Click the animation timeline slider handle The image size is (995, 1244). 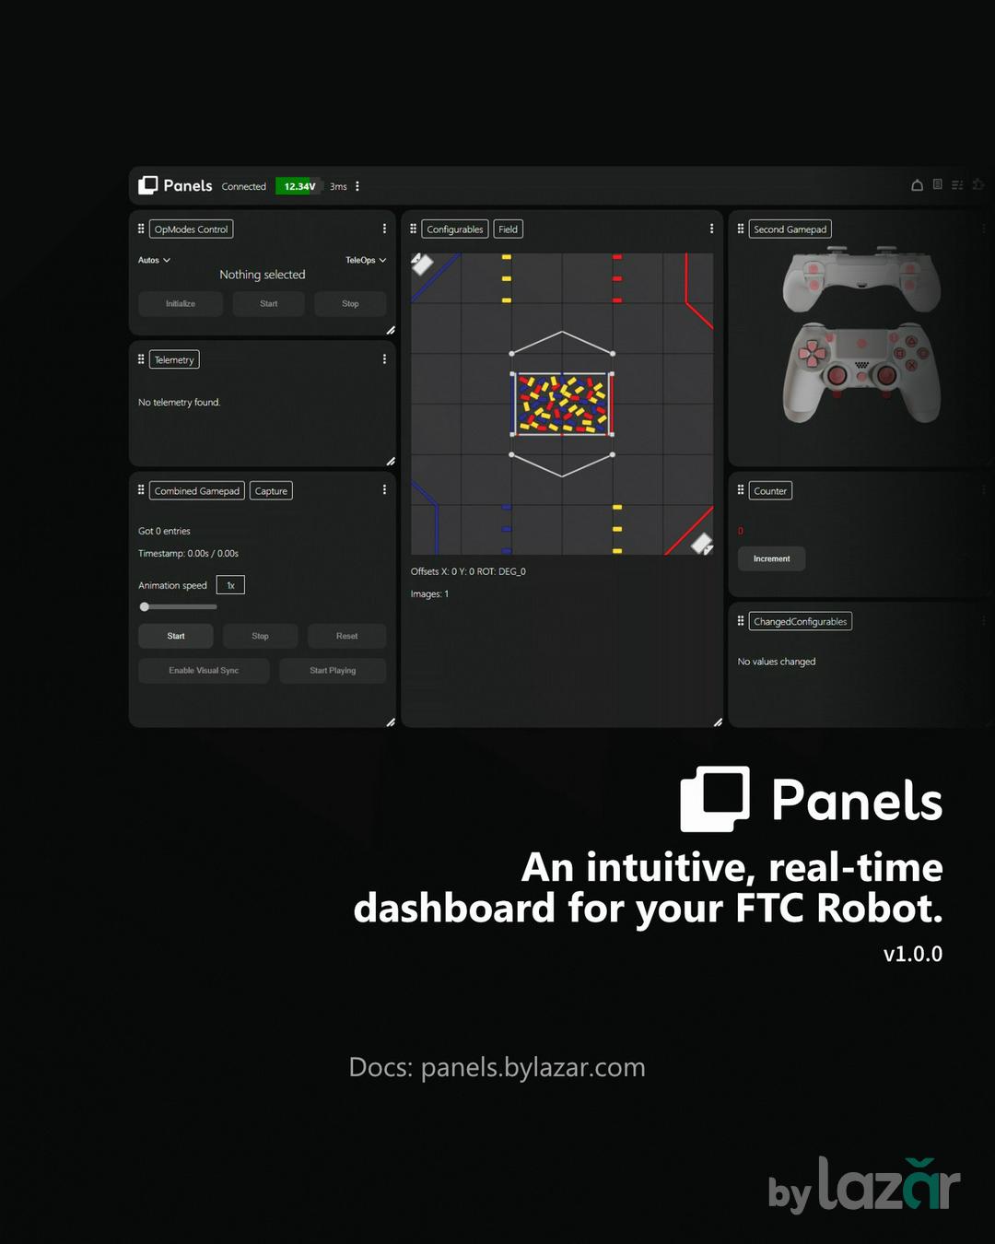click(x=145, y=606)
